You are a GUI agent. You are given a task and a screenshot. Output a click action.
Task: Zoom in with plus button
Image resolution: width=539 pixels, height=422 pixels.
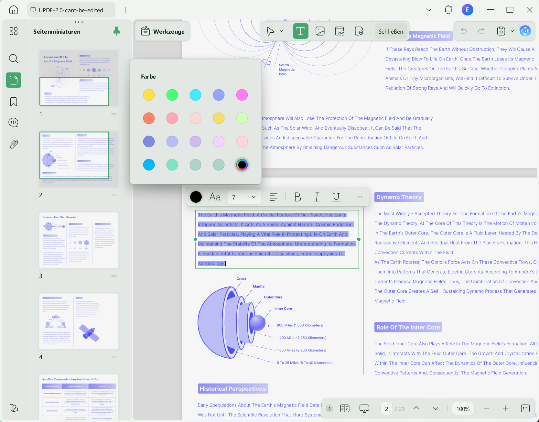point(506,408)
